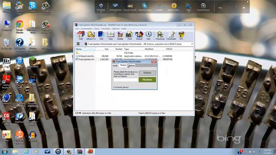Open the Wizard from WinRAR toolbar
The width and height of the screenshot is (276, 155).
pyautogui.click(x=139, y=35)
